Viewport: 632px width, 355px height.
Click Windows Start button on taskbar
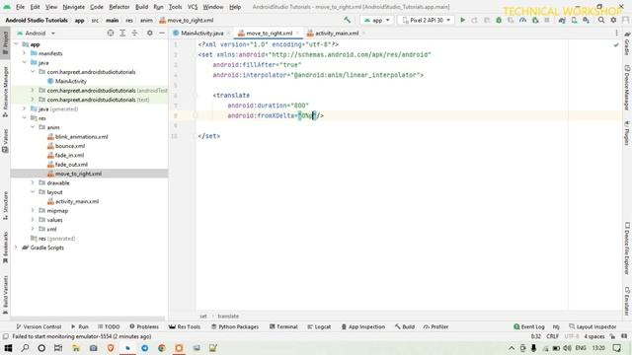(x=8, y=348)
